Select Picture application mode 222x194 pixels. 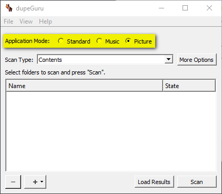tap(138, 41)
